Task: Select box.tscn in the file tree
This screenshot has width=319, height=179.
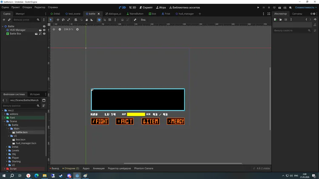Action: (x=20, y=140)
